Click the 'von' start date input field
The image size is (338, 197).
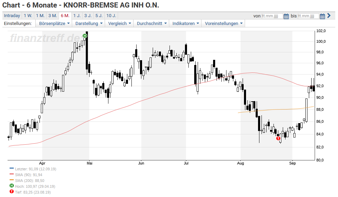coord(272,16)
